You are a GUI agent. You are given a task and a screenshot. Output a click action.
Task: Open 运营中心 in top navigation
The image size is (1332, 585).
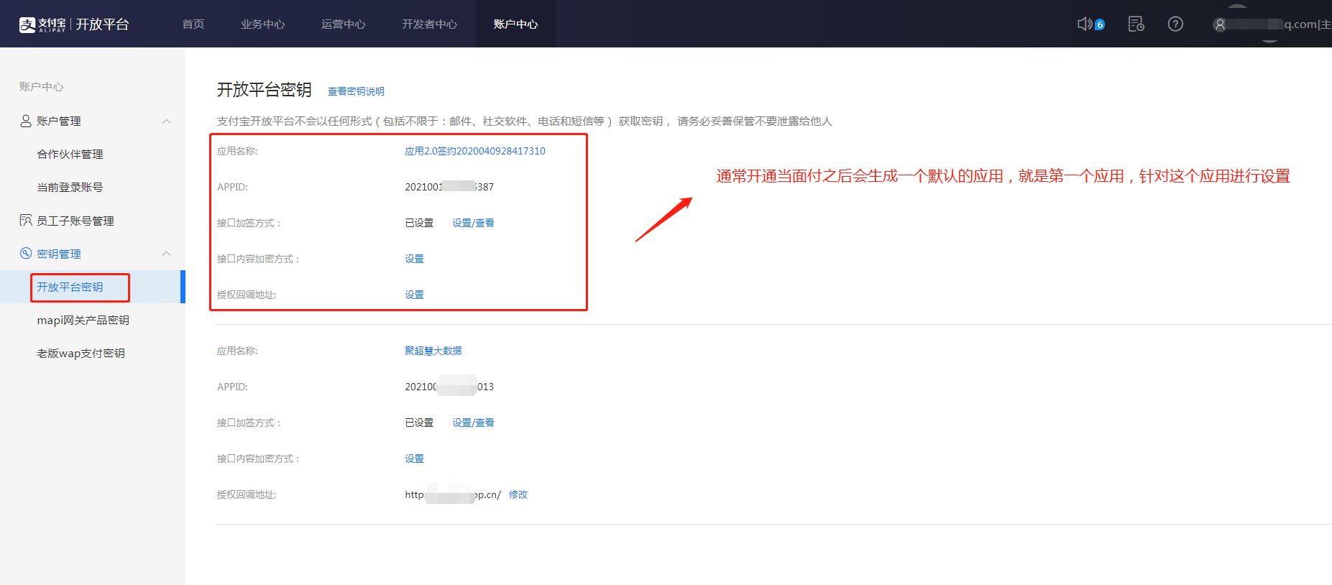(x=343, y=24)
